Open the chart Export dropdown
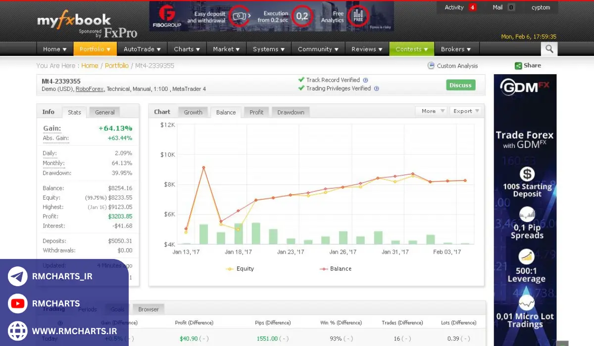 [x=466, y=111]
